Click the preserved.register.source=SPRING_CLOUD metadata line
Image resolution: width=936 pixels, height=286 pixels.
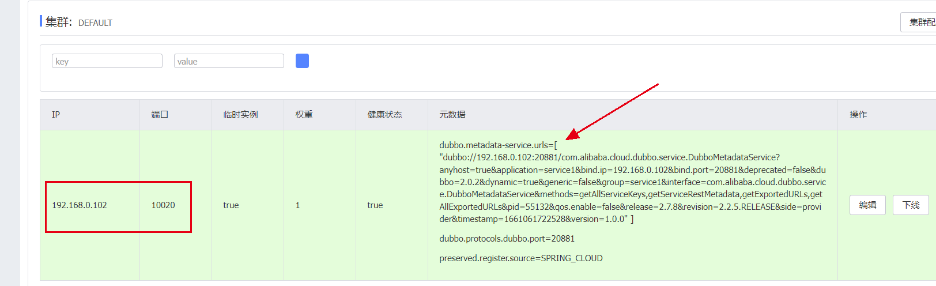click(521, 258)
